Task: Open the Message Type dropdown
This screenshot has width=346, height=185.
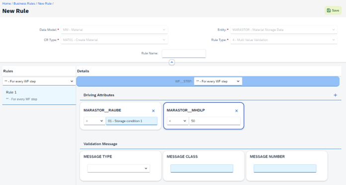Action: pyautogui.click(x=119, y=169)
